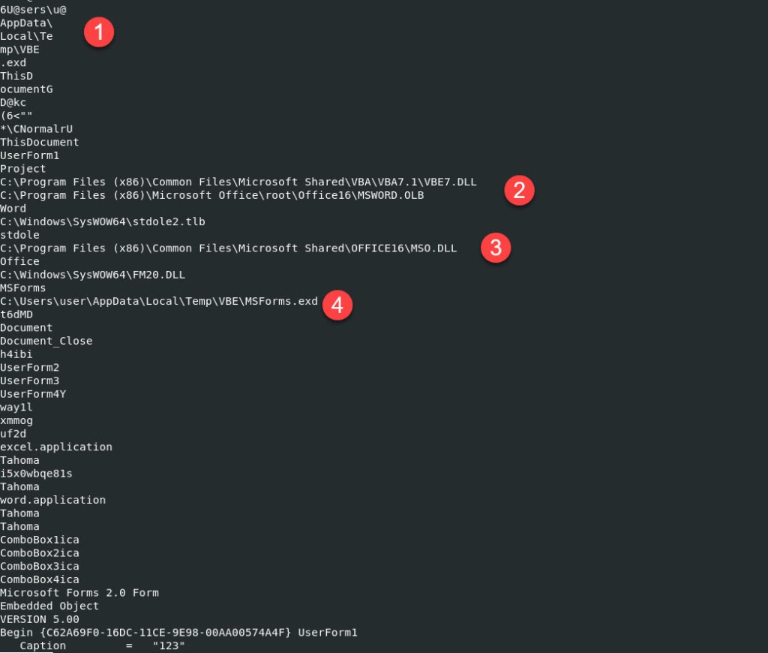The image size is (768, 653).
Task: Click the stdole2.tlb path line
Action: (103, 221)
